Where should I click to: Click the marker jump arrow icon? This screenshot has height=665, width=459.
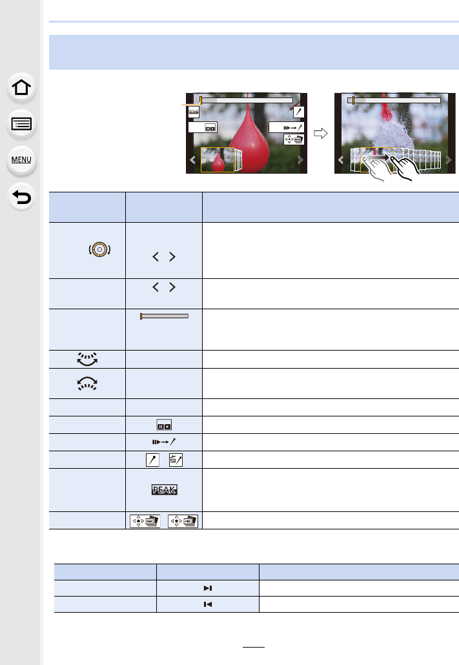coord(164,442)
